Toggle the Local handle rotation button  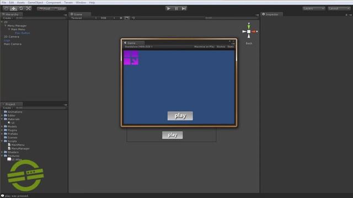[60, 9]
